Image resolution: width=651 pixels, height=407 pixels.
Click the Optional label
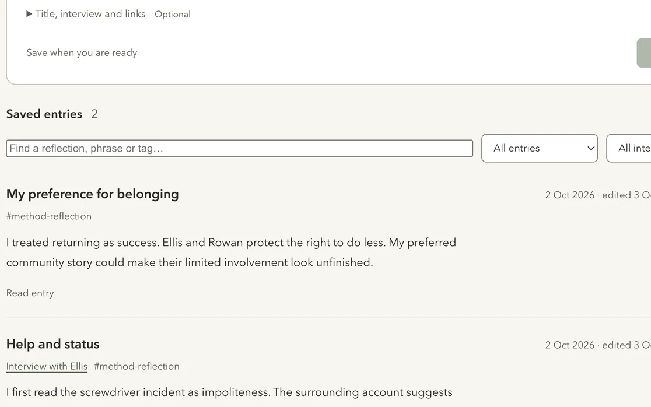tap(173, 14)
